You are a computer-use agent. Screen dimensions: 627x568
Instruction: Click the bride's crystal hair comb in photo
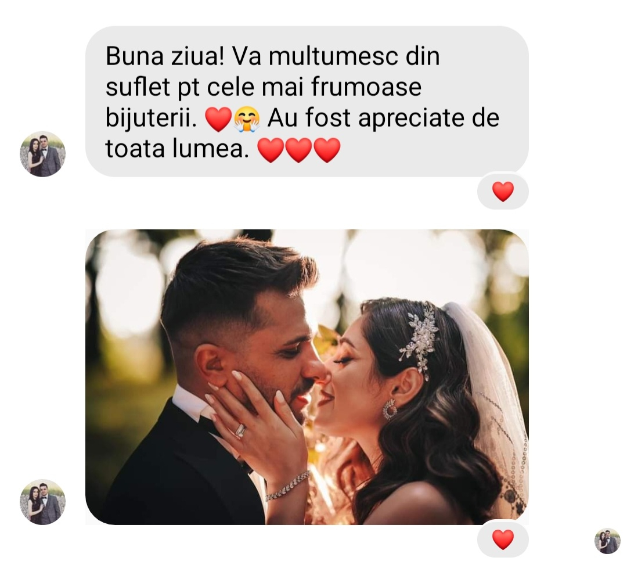pos(421,340)
